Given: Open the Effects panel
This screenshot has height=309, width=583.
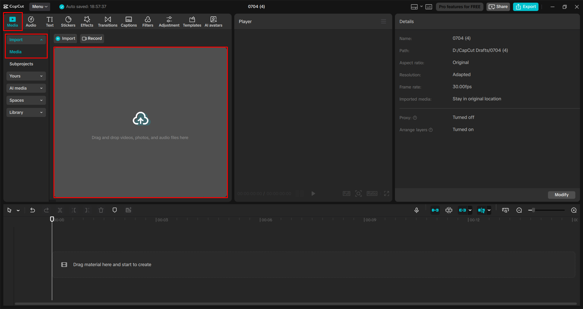Looking at the screenshot, I should [87, 21].
